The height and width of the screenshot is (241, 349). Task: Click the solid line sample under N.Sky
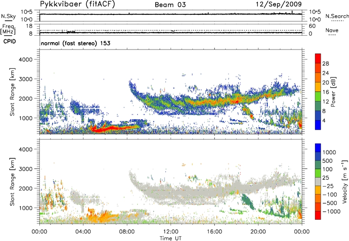(x=8, y=20)
